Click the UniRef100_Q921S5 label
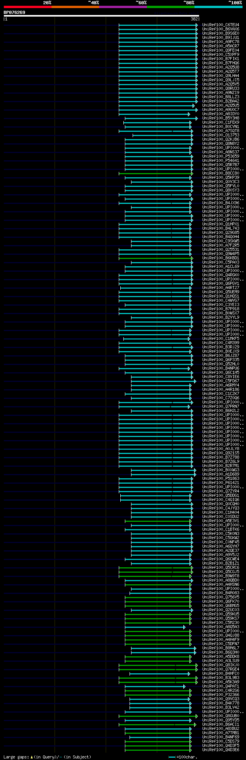This screenshot has height=760, width=246. pos(221,453)
